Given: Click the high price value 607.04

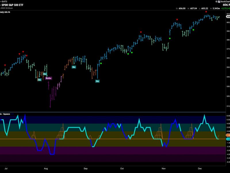Looking at the screenshot, I should click(x=193, y=8).
